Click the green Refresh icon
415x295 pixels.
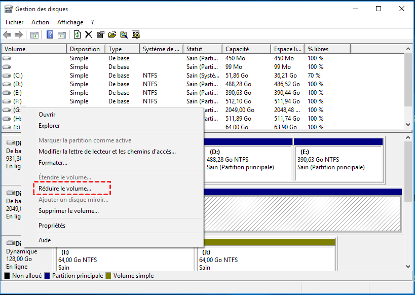point(78,34)
